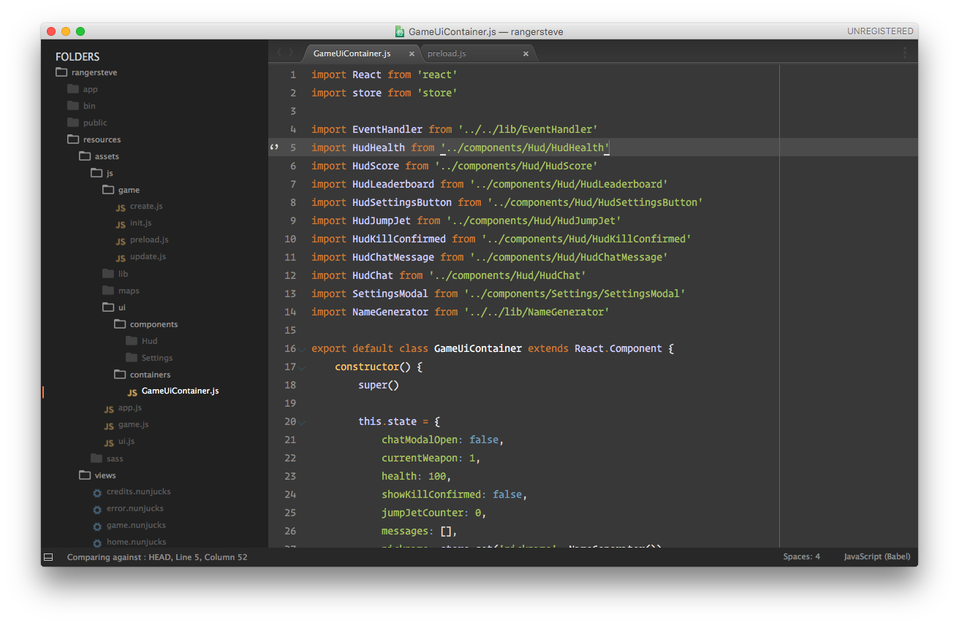Expand the sass folder in the sidebar
Screen dimensions: 959x625
(115, 459)
